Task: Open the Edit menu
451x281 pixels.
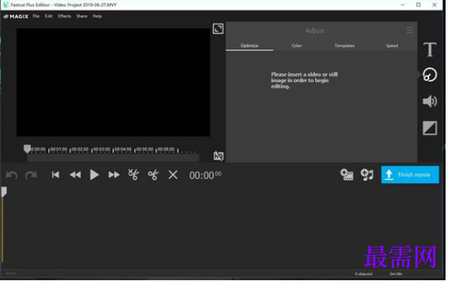Action: tap(49, 16)
